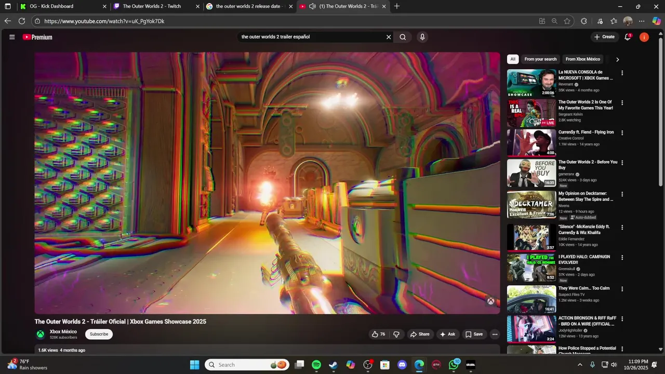Click the Share button

tap(420, 335)
